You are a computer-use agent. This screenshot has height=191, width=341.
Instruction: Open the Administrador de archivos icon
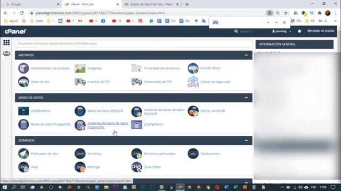[x=23, y=68]
